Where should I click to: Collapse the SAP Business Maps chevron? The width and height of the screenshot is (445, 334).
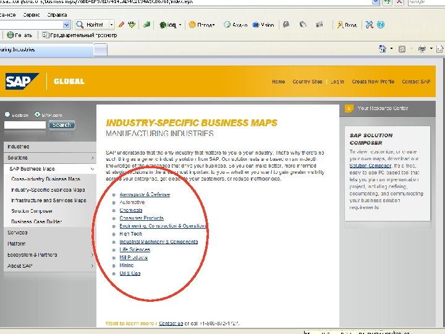pyautogui.click(x=92, y=169)
